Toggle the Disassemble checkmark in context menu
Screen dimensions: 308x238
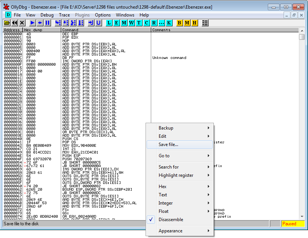pos(151,220)
